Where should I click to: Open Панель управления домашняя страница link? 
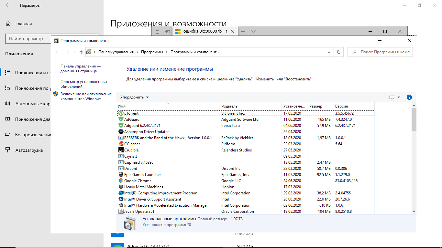(x=80, y=68)
